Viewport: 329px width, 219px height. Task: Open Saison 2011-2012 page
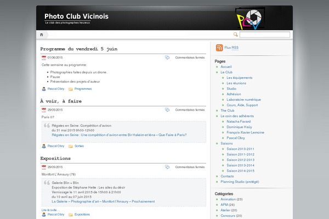[x=241, y=154]
